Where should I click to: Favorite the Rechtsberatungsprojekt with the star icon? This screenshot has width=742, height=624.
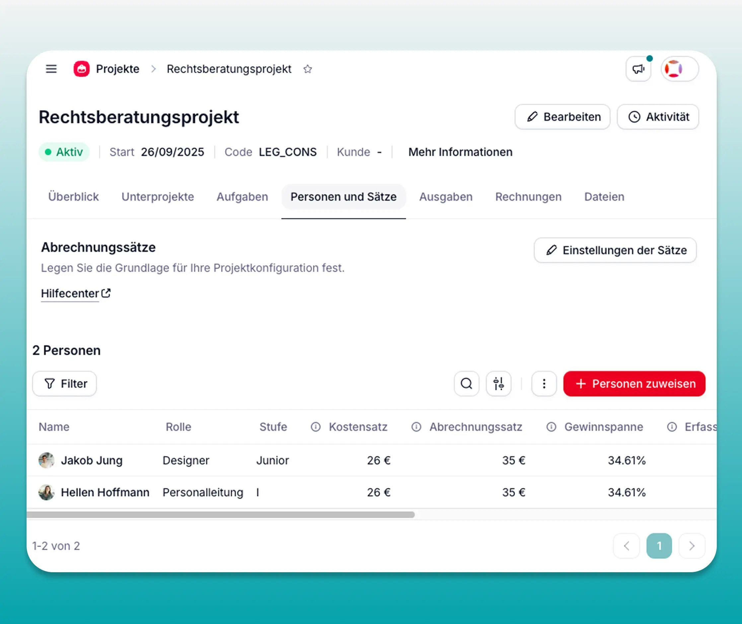click(x=307, y=69)
